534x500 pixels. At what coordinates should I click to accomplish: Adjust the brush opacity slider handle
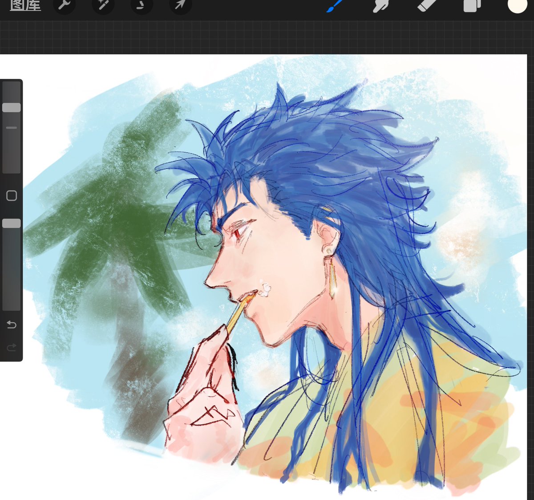pos(12,223)
